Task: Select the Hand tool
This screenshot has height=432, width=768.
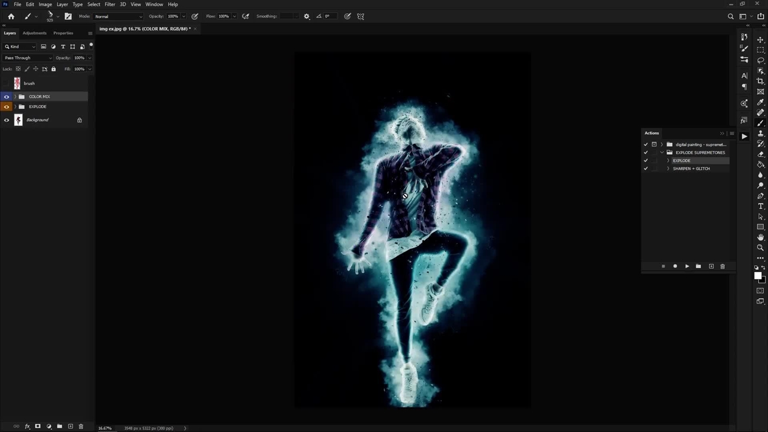Action: (760, 237)
